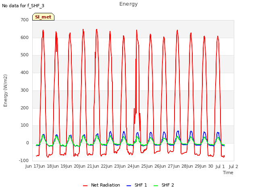Image resolution: width=258 pixels, height=193 pixels.
Task: Click the 500 y-axis tick label
Action: click(25, 55)
